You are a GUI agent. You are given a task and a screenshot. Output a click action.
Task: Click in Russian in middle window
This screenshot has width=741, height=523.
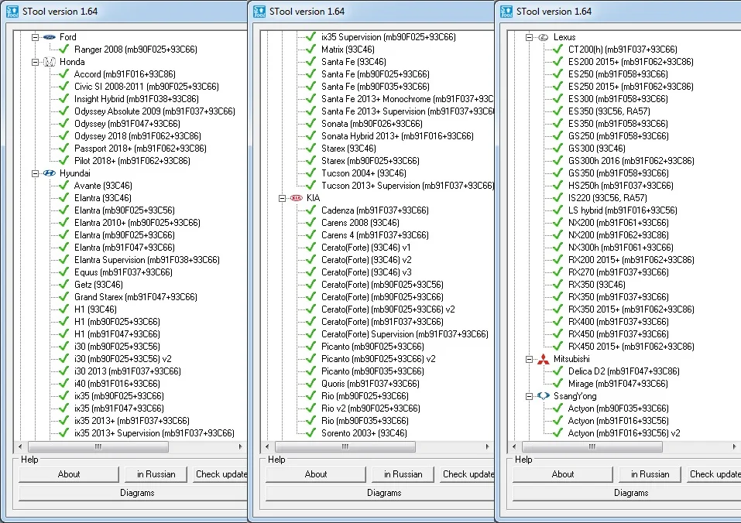pos(403,474)
